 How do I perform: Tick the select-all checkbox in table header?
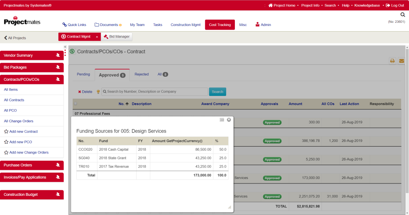75,104
